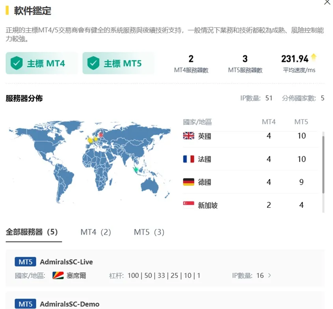Click the 杠杆 values 100 | 50 | 33
333x309 pixels.
point(146,275)
